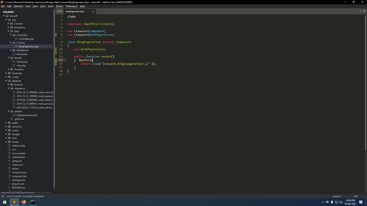Open the Tools menu

coord(50,6)
